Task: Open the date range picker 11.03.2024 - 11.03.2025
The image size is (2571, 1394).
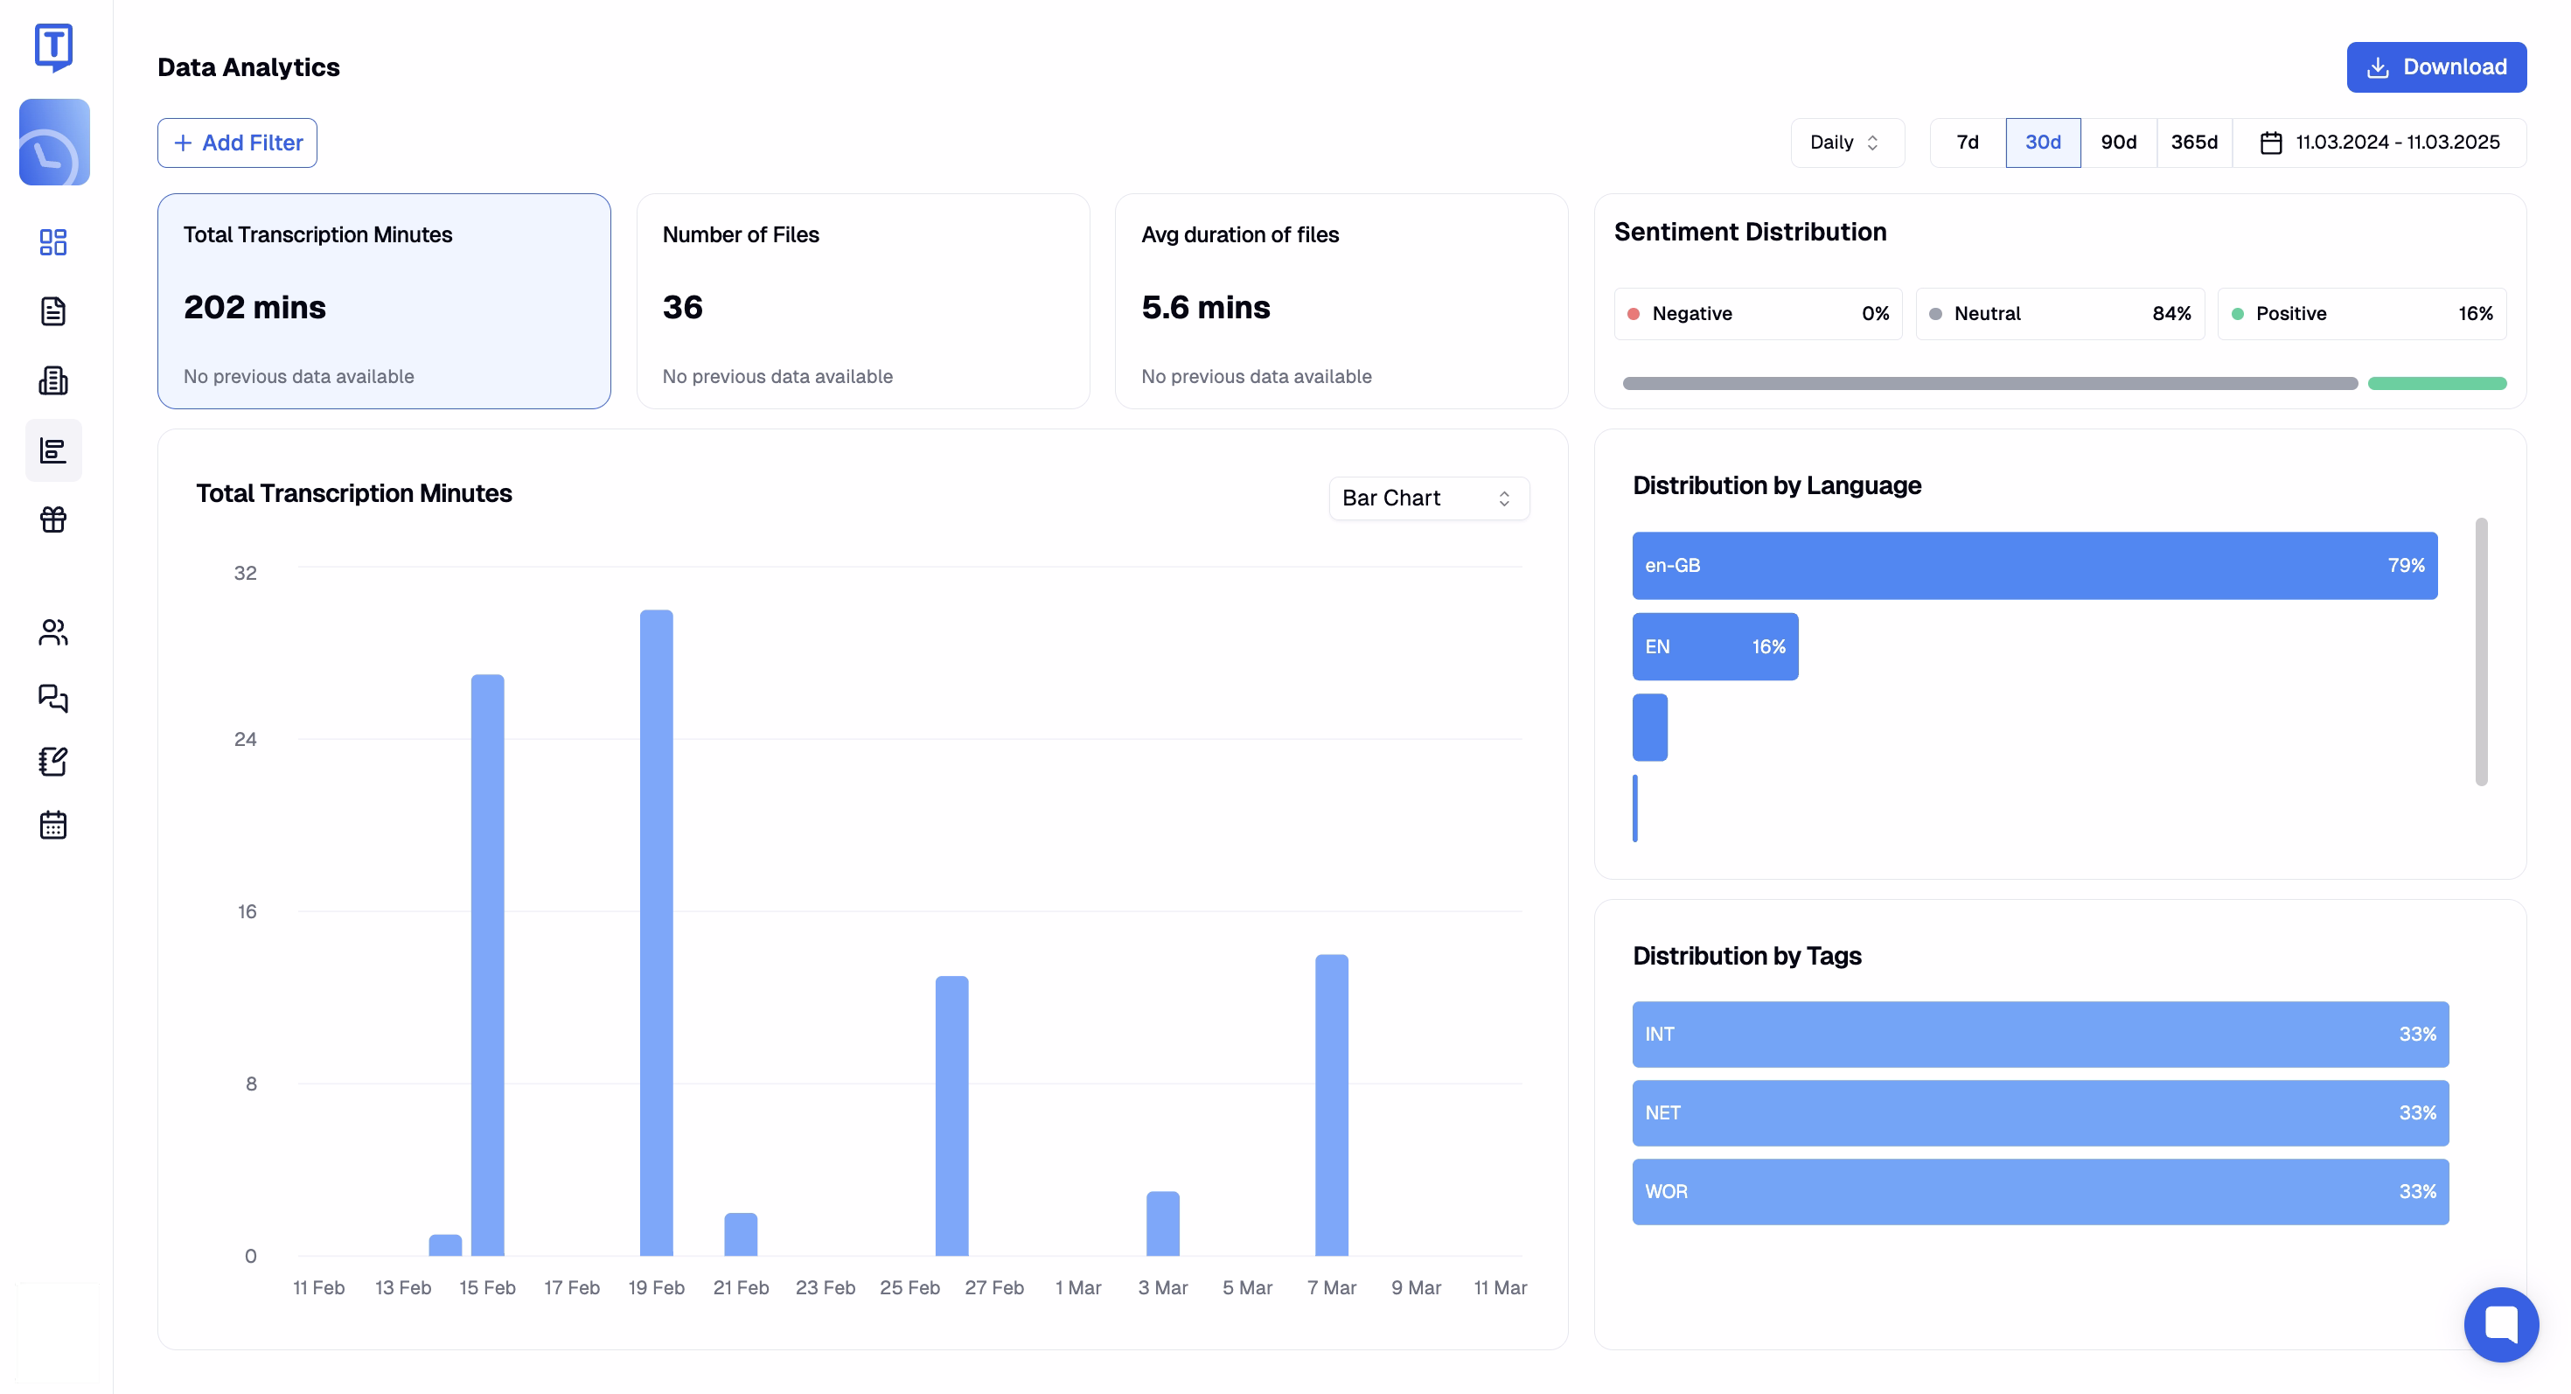Action: point(2379,143)
